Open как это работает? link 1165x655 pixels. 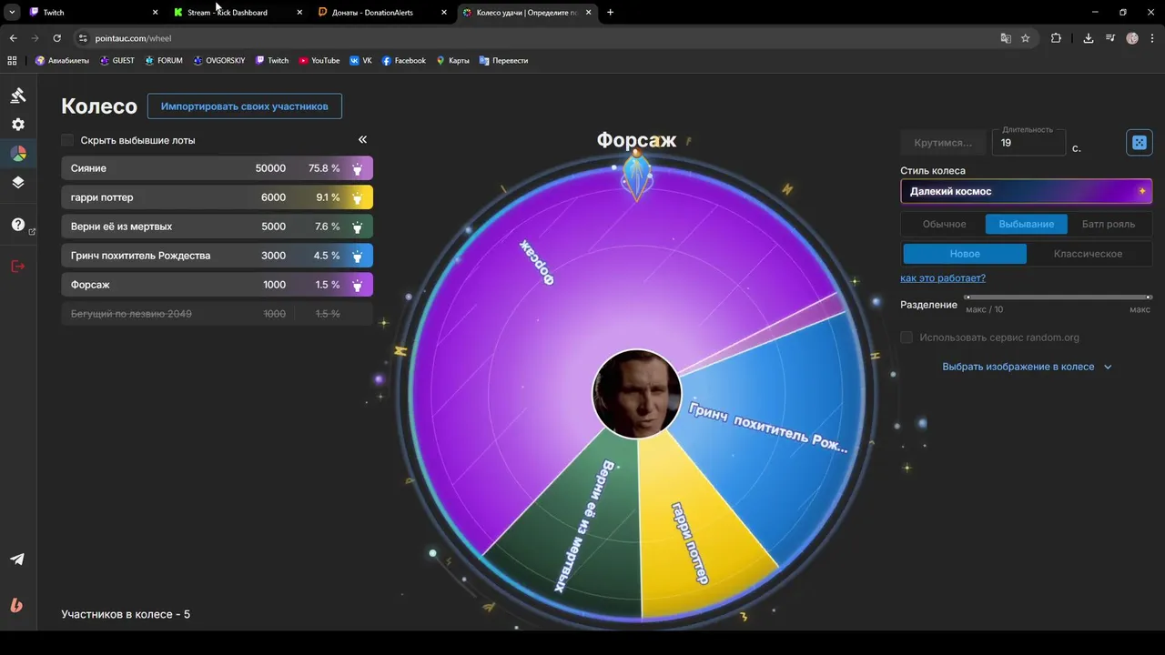pyautogui.click(x=943, y=278)
